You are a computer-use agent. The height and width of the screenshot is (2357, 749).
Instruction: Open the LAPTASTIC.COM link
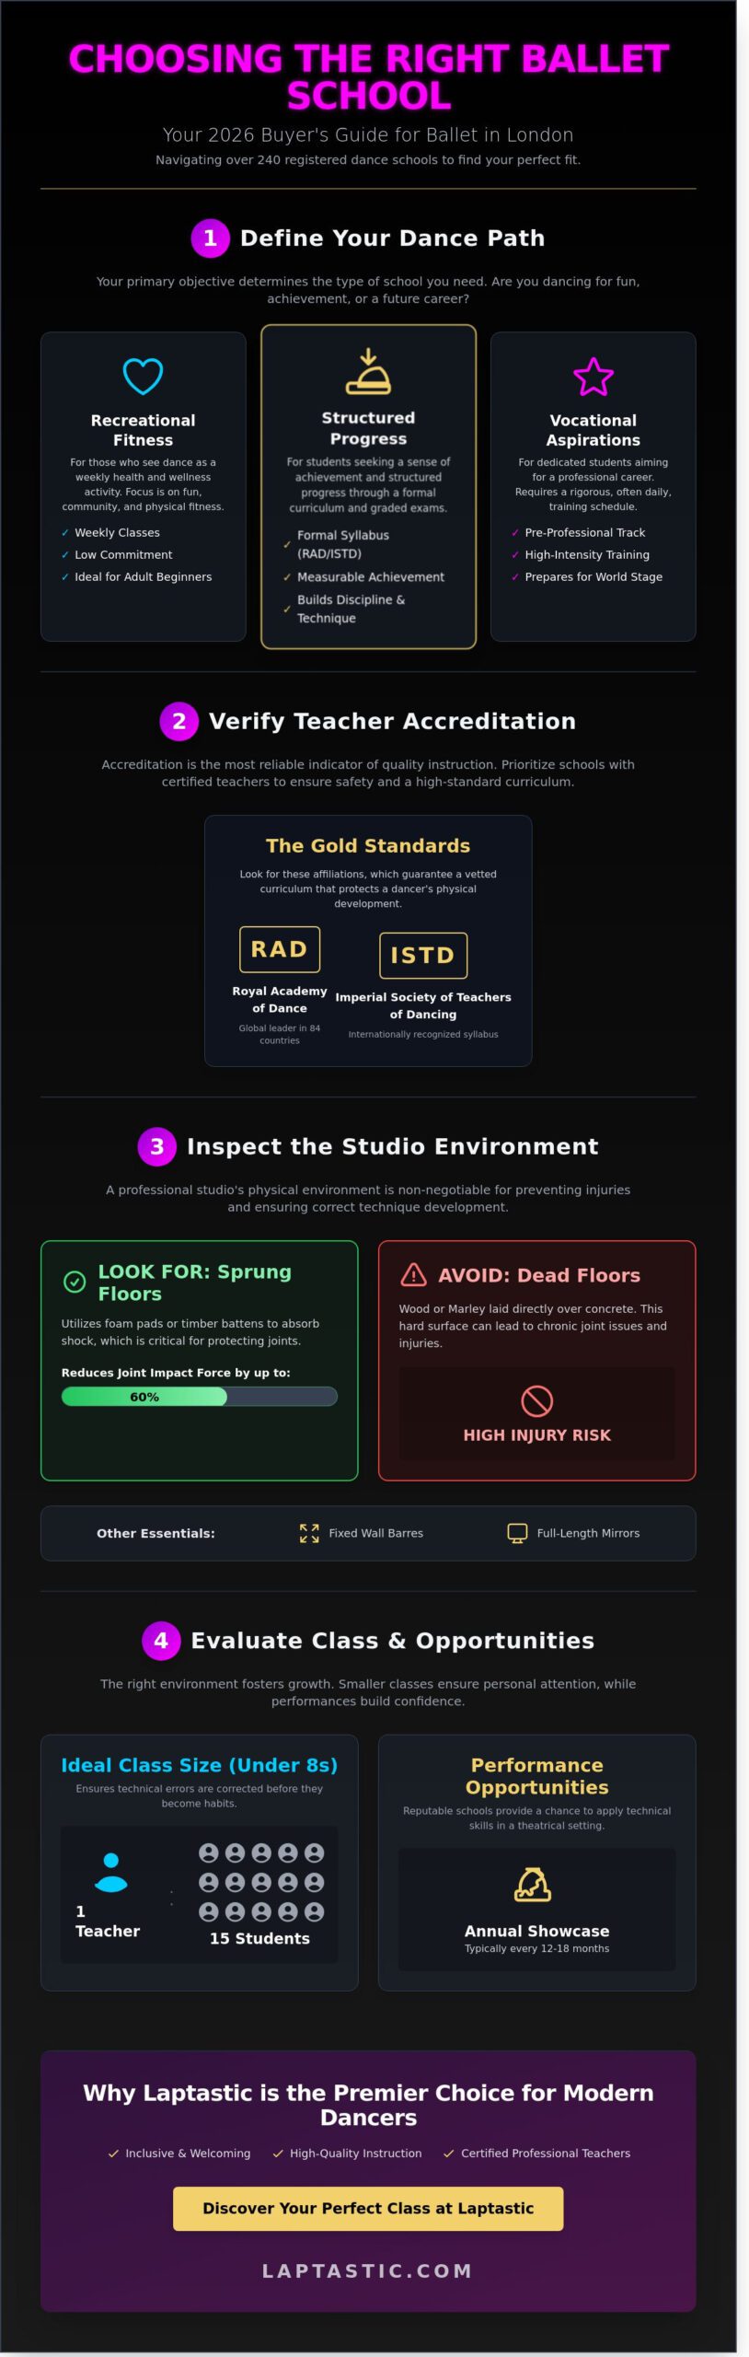(x=368, y=2270)
